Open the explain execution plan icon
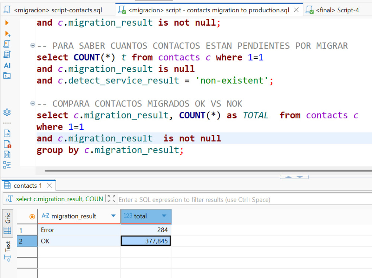 [x=7, y=55]
